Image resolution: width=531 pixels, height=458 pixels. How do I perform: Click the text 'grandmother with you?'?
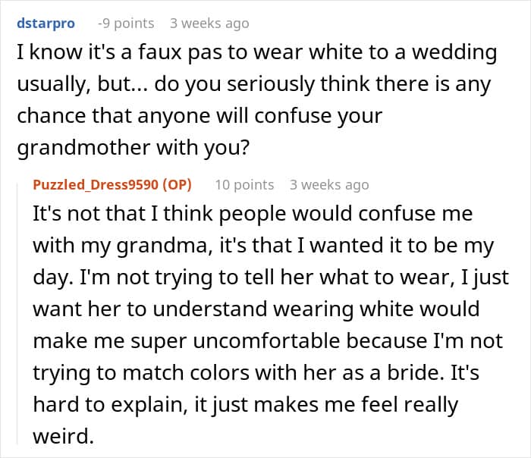click(133, 149)
